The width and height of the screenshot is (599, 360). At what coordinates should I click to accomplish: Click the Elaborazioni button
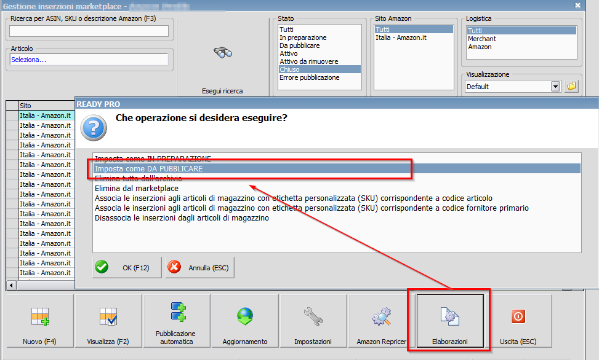point(450,321)
